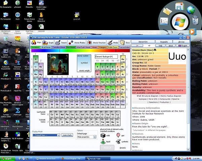Open the Isotopes link
The image size is (202, 161).
tap(143, 99)
